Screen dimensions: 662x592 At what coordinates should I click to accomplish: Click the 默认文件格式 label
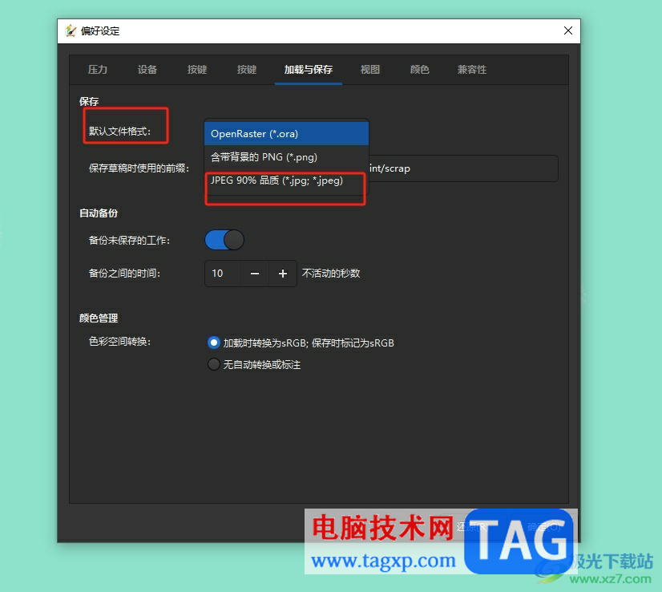tap(119, 131)
